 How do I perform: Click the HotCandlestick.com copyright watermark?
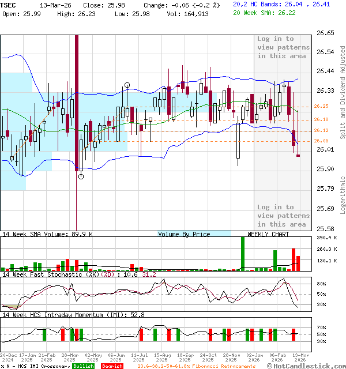coord(306,366)
